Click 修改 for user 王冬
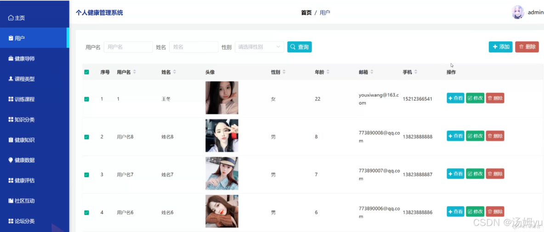The image size is (544, 232). (475, 98)
